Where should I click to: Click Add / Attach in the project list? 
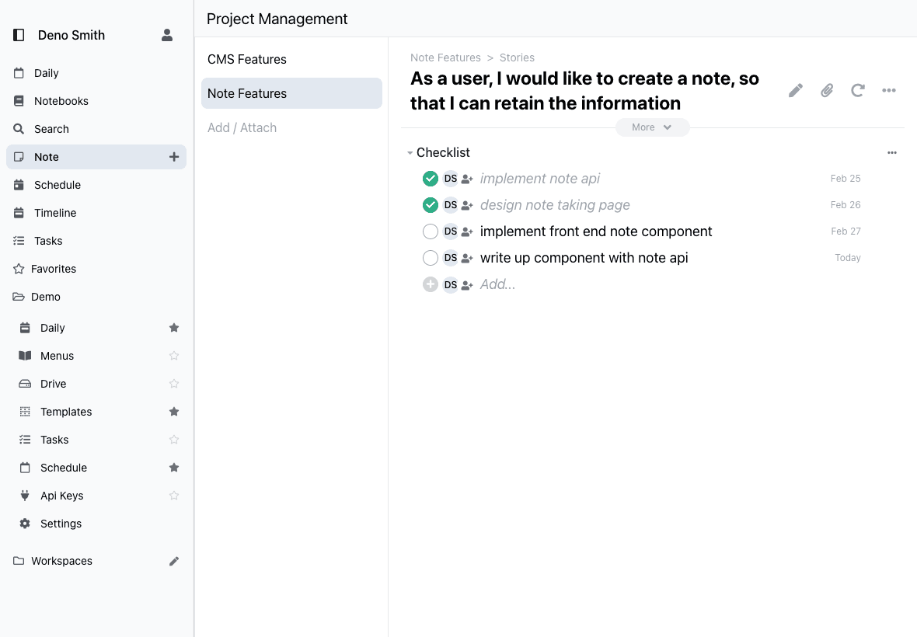[291, 127]
